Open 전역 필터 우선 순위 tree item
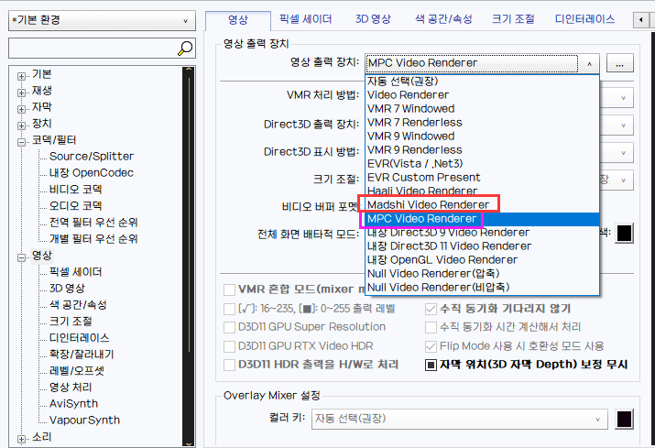Screen dimensions: 655x448 tap(93, 223)
